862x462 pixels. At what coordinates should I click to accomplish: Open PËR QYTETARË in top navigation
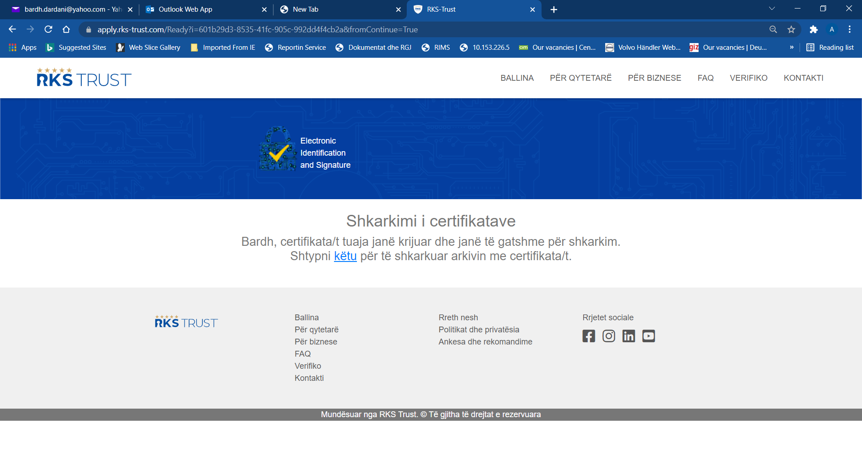(581, 78)
